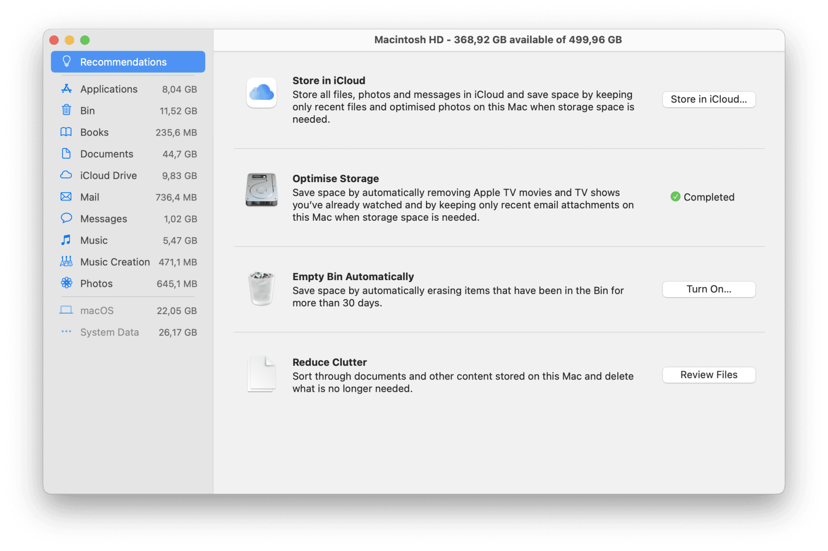828x551 pixels.
Task: Click the Books icon in the sidebar
Action: click(x=67, y=132)
